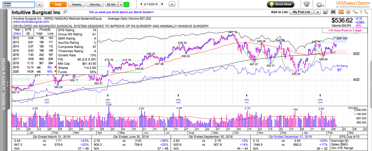
Task: Click the P/E 48 (2.8 X SP) row
Action: click(x=76, y=59)
